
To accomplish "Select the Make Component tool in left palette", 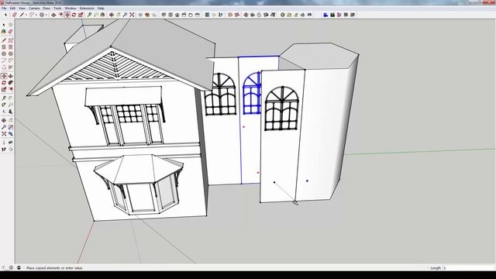I will pos(10,24).
